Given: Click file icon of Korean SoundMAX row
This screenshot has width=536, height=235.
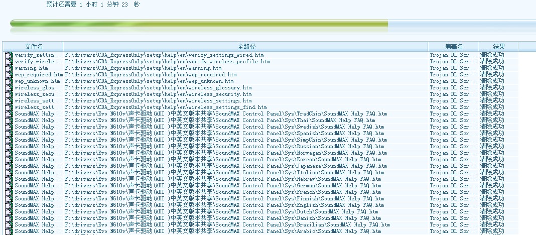Looking at the screenshot, I should [9, 159].
